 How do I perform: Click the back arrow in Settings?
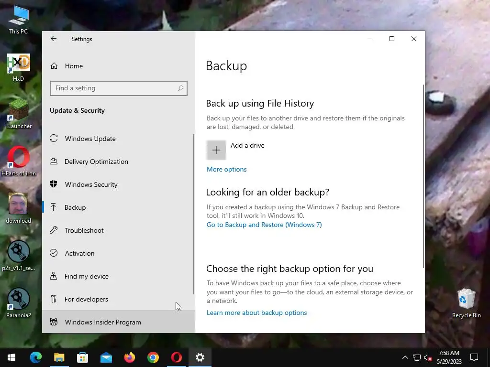point(54,39)
